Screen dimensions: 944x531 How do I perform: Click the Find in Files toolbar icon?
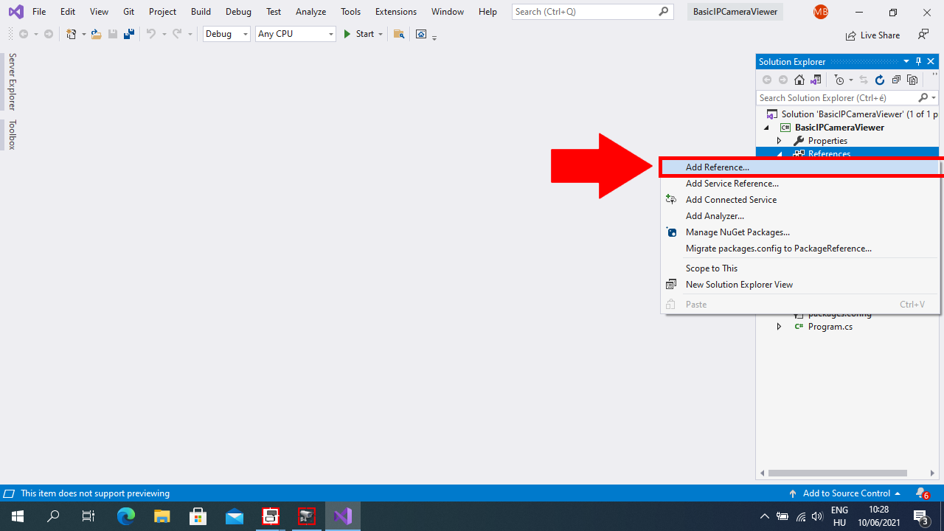(399, 34)
